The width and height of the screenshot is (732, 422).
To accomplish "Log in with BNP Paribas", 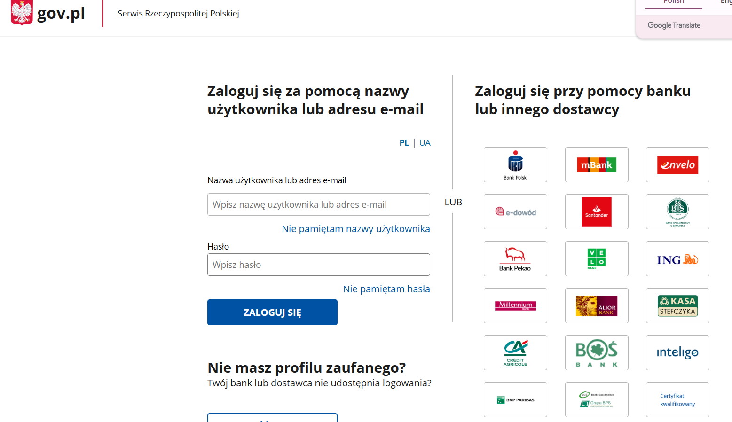I will pos(515,399).
